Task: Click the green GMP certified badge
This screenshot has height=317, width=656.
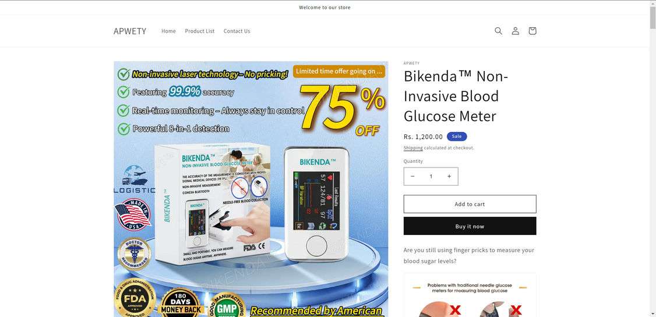Action: (227, 305)
